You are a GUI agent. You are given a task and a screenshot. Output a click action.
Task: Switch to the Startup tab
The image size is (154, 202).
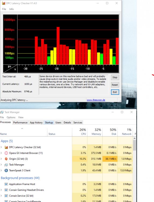49,123
